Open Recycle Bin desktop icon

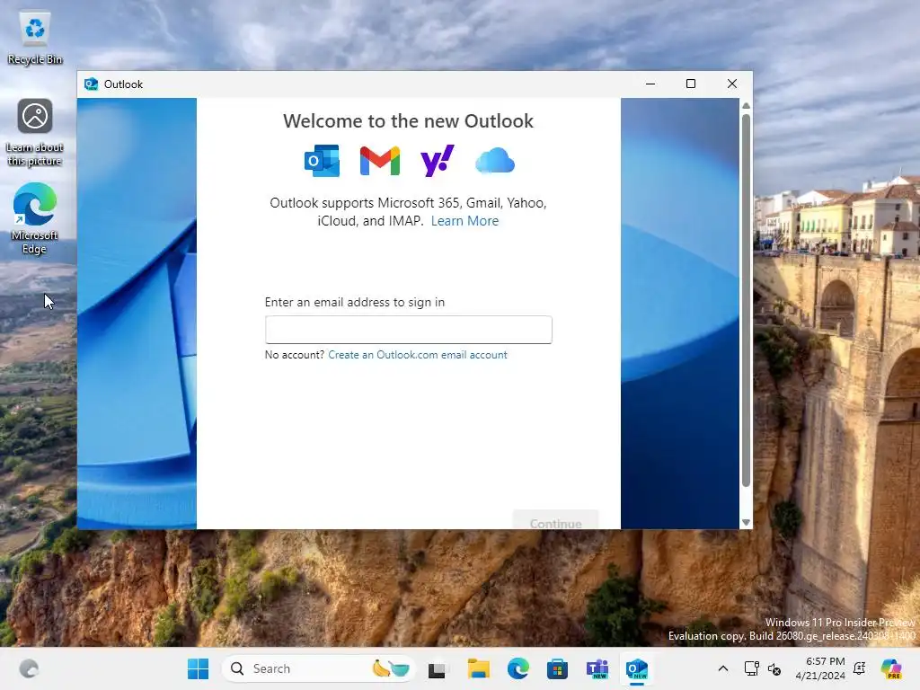[x=35, y=39]
